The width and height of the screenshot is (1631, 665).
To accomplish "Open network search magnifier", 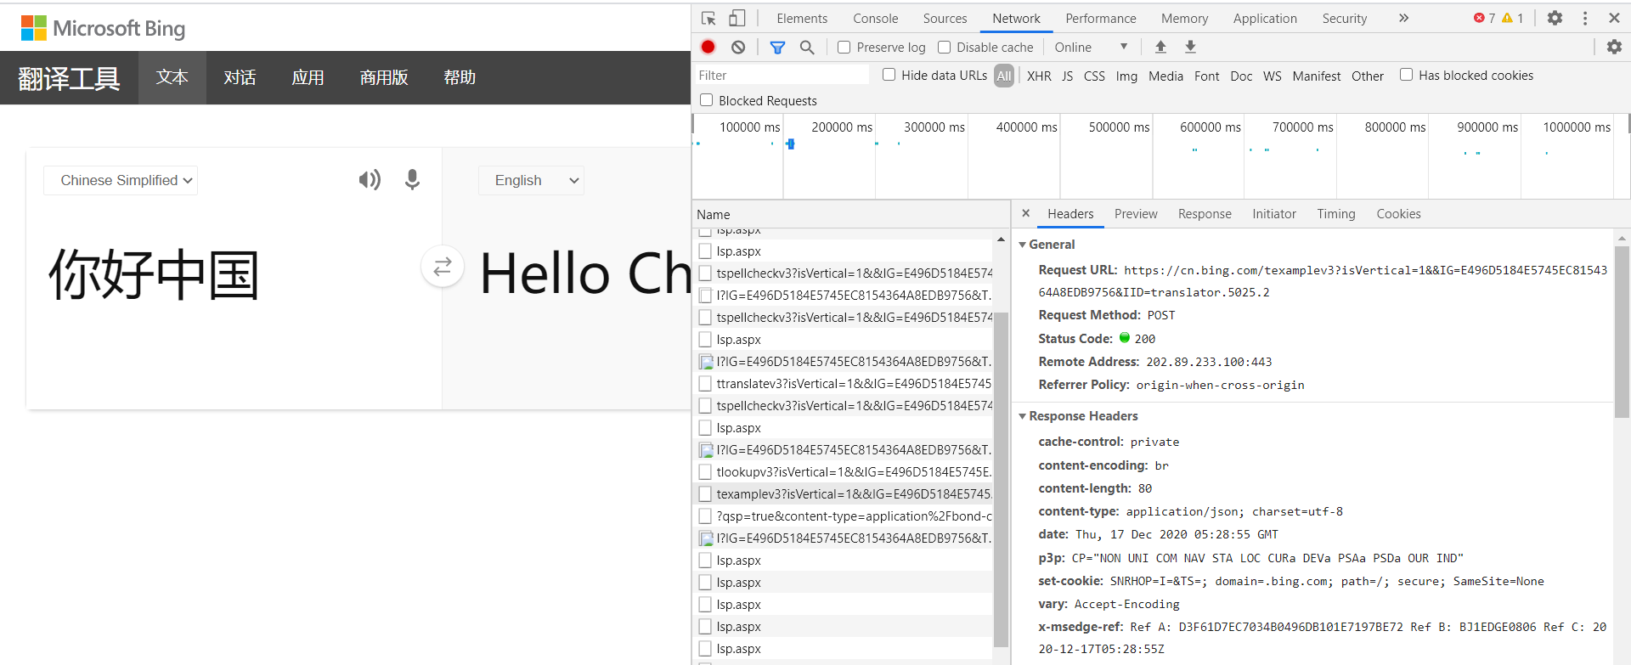I will [807, 48].
